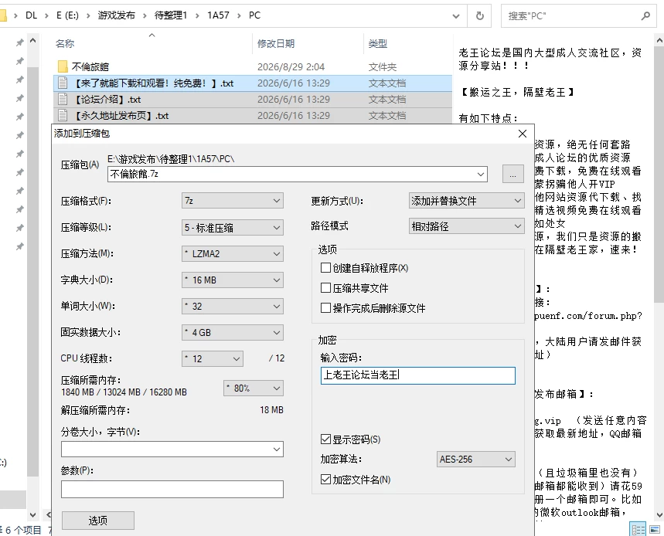Click the search magnifier icon in Explorer

click(645, 15)
